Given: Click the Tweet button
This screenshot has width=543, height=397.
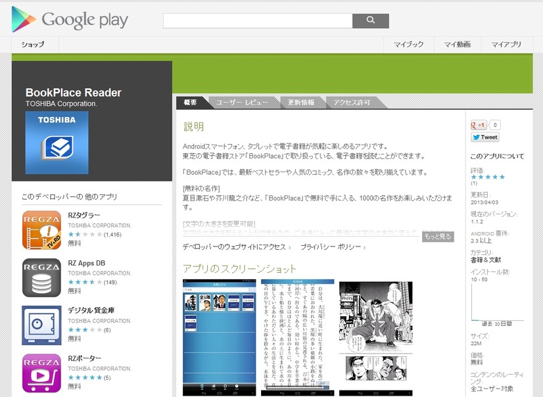Looking at the screenshot, I should click(x=485, y=137).
